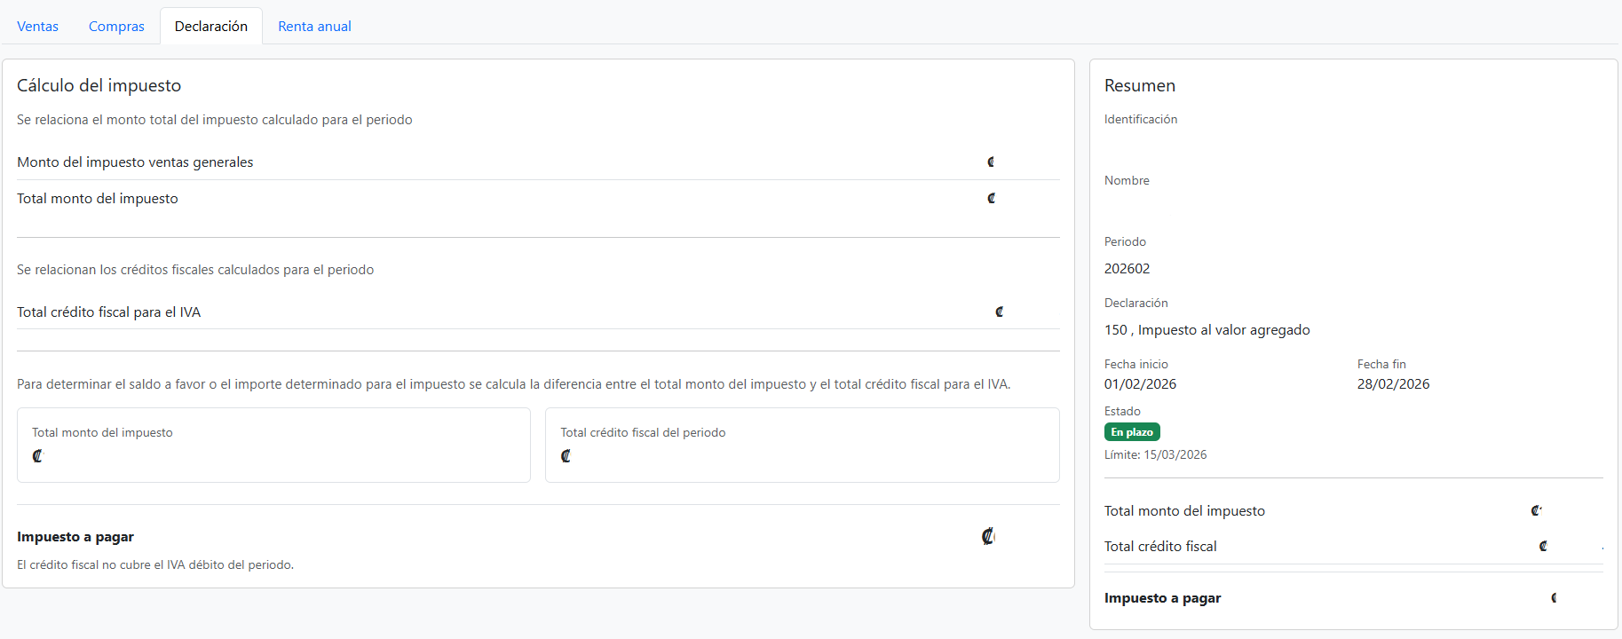This screenshot has width=1622, height=639.
Task: Click the crédito fiscal no cubre IVA débito note
Action: (x=155, y=565)
